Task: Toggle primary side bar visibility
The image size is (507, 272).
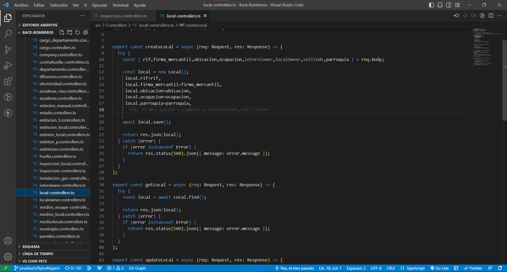Action: pyautogui.click(x=431, y=5)
